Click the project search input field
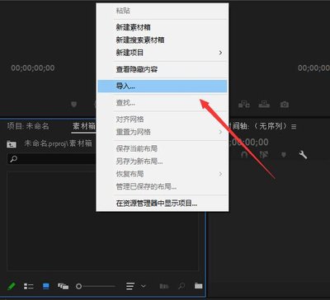This screenshot has width=330, height=300. pos(51,159)
